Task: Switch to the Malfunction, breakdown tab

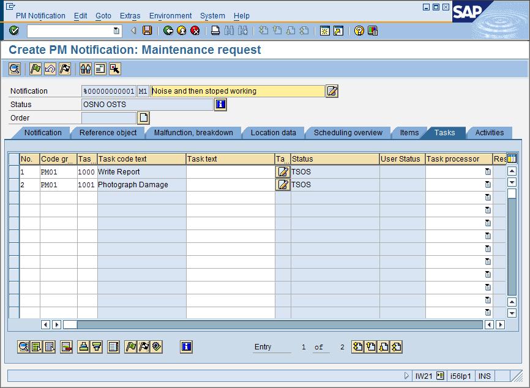Action: click(x=193, y=133)
